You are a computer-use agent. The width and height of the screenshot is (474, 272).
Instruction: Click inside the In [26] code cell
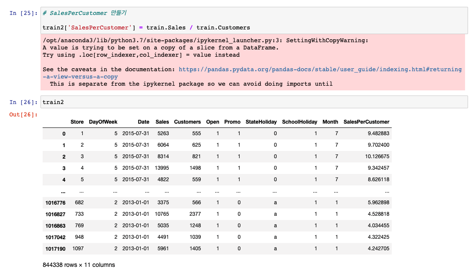pos(254,102)
